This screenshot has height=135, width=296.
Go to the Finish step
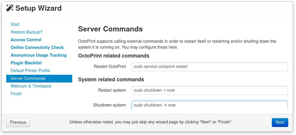tap(16, 94)
